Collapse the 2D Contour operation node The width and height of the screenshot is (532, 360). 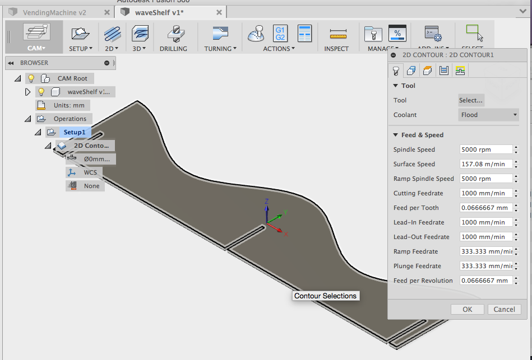pos(48,146)
